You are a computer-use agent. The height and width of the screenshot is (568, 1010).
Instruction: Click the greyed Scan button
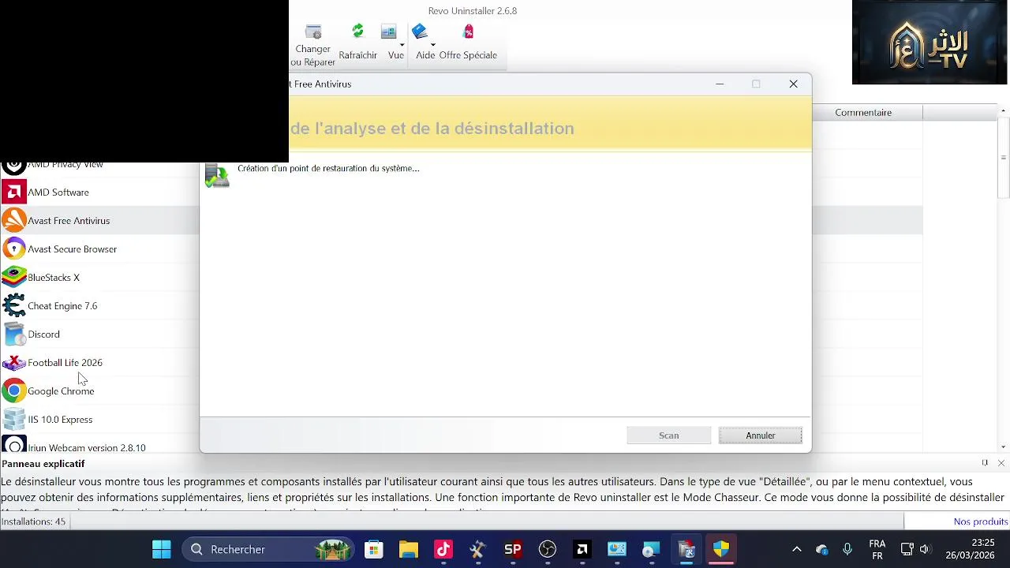pos(669,435)
